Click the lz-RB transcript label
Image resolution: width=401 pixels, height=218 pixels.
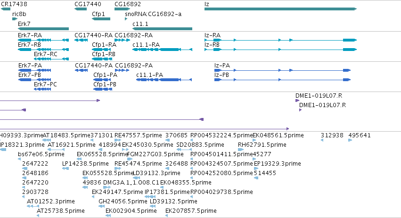coord(212,45)
